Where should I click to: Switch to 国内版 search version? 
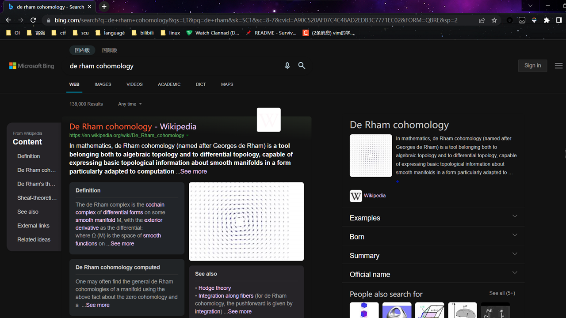pos(82,50)
